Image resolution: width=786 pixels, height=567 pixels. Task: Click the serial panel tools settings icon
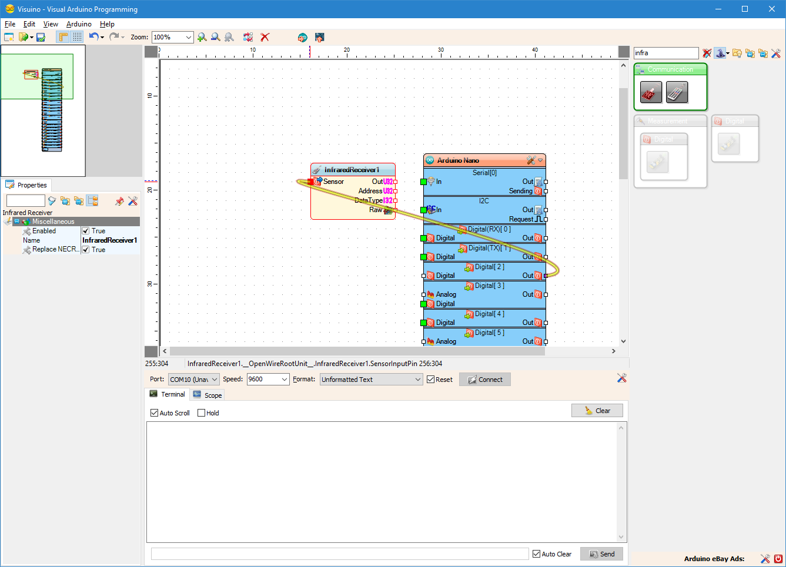pos(622,378)
